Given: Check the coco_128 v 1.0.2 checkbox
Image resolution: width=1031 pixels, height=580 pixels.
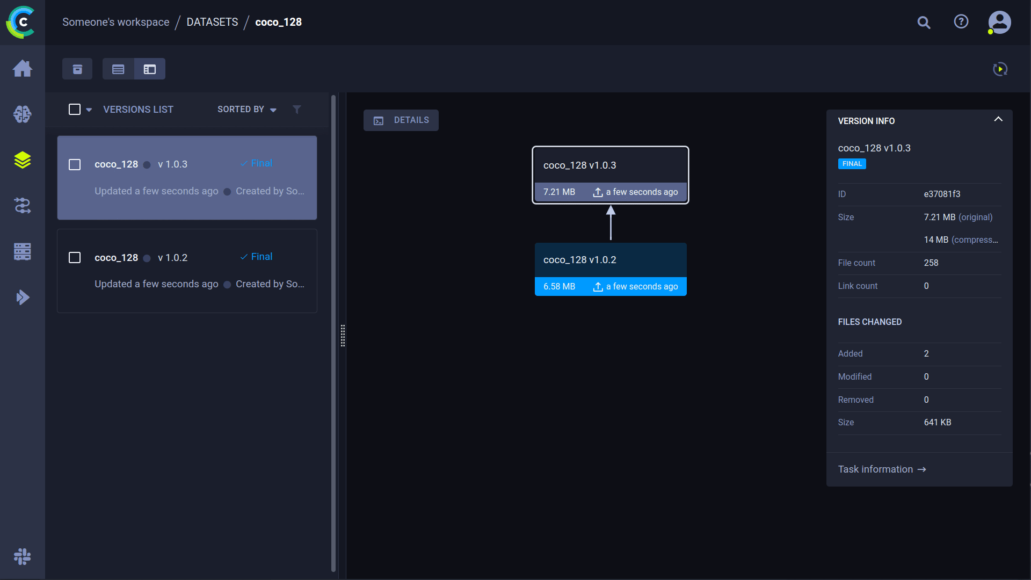Looking at the screenshot, I should pos(75,258).
